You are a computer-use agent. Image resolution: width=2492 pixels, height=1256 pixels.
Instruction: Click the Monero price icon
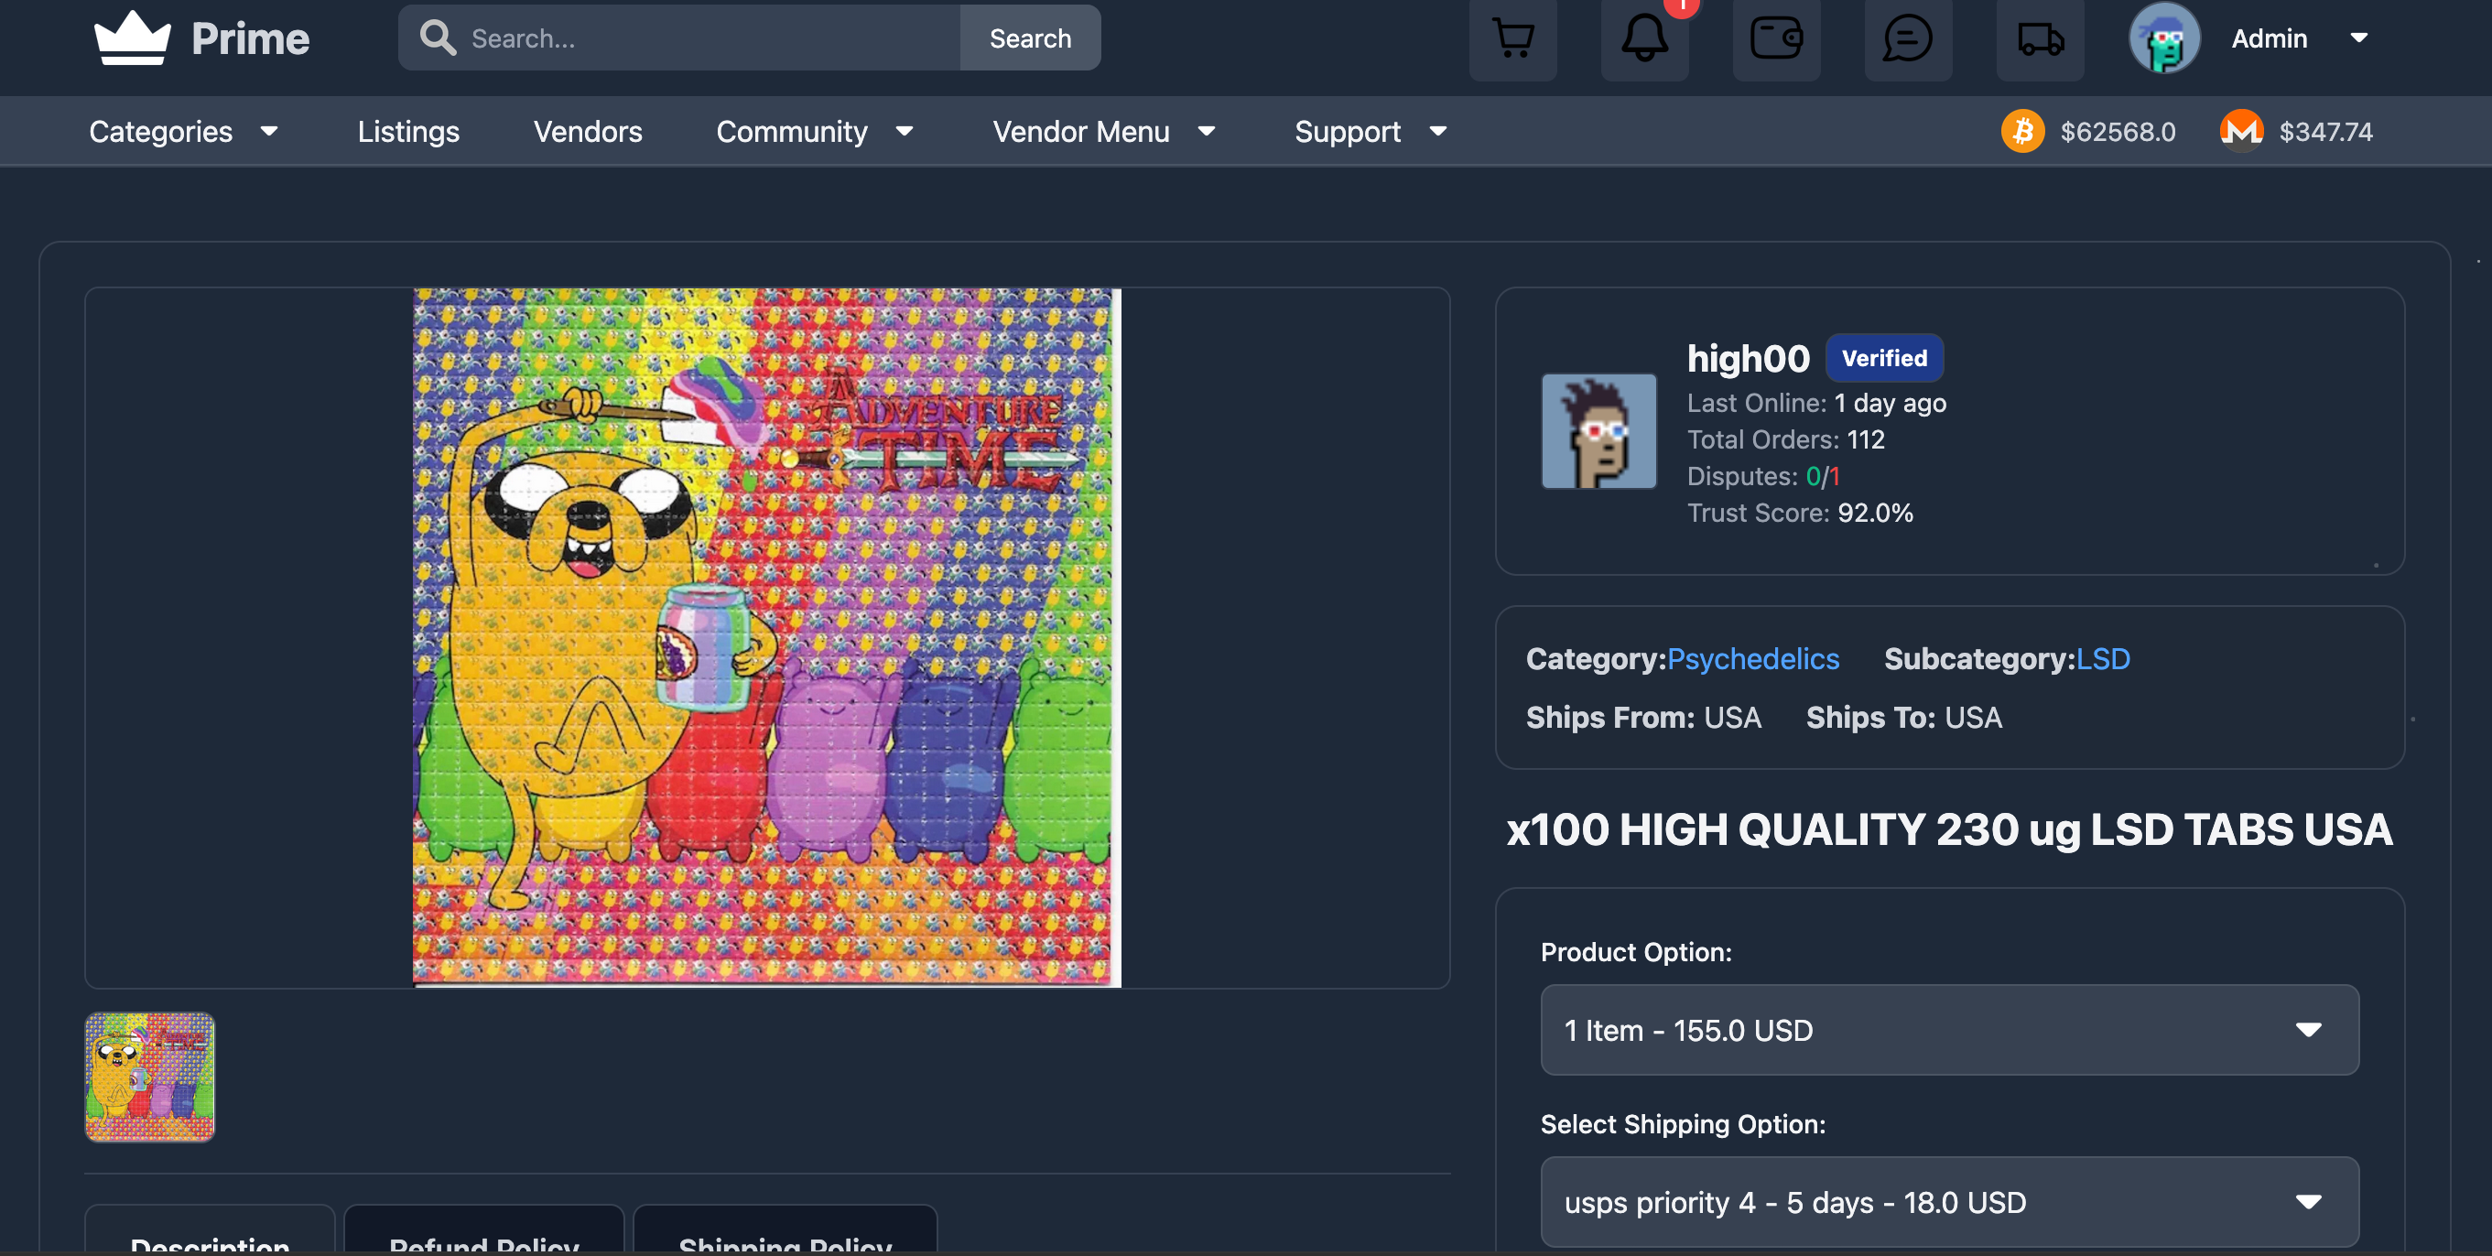[2240, 132]
